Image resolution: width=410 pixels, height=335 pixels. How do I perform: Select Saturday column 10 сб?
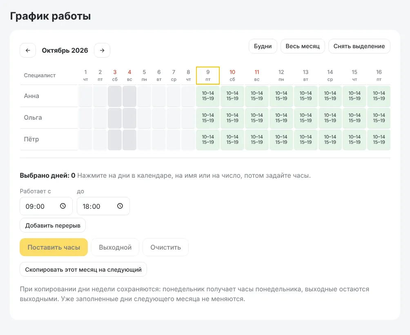(x=232, y=75)
